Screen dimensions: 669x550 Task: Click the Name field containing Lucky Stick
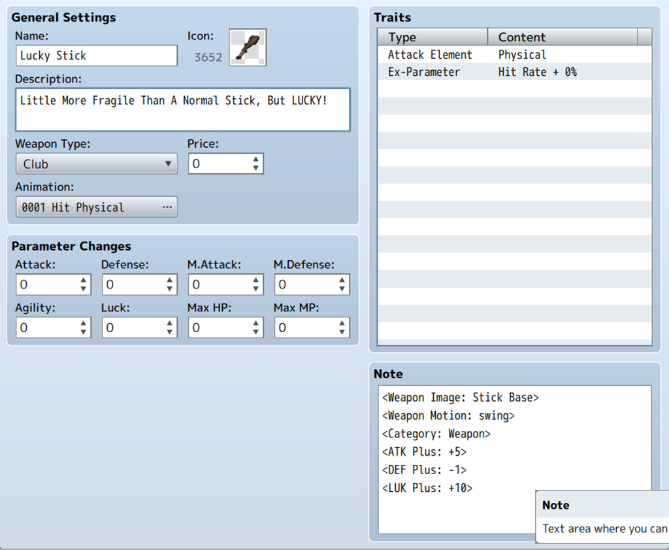click(97, 56)
